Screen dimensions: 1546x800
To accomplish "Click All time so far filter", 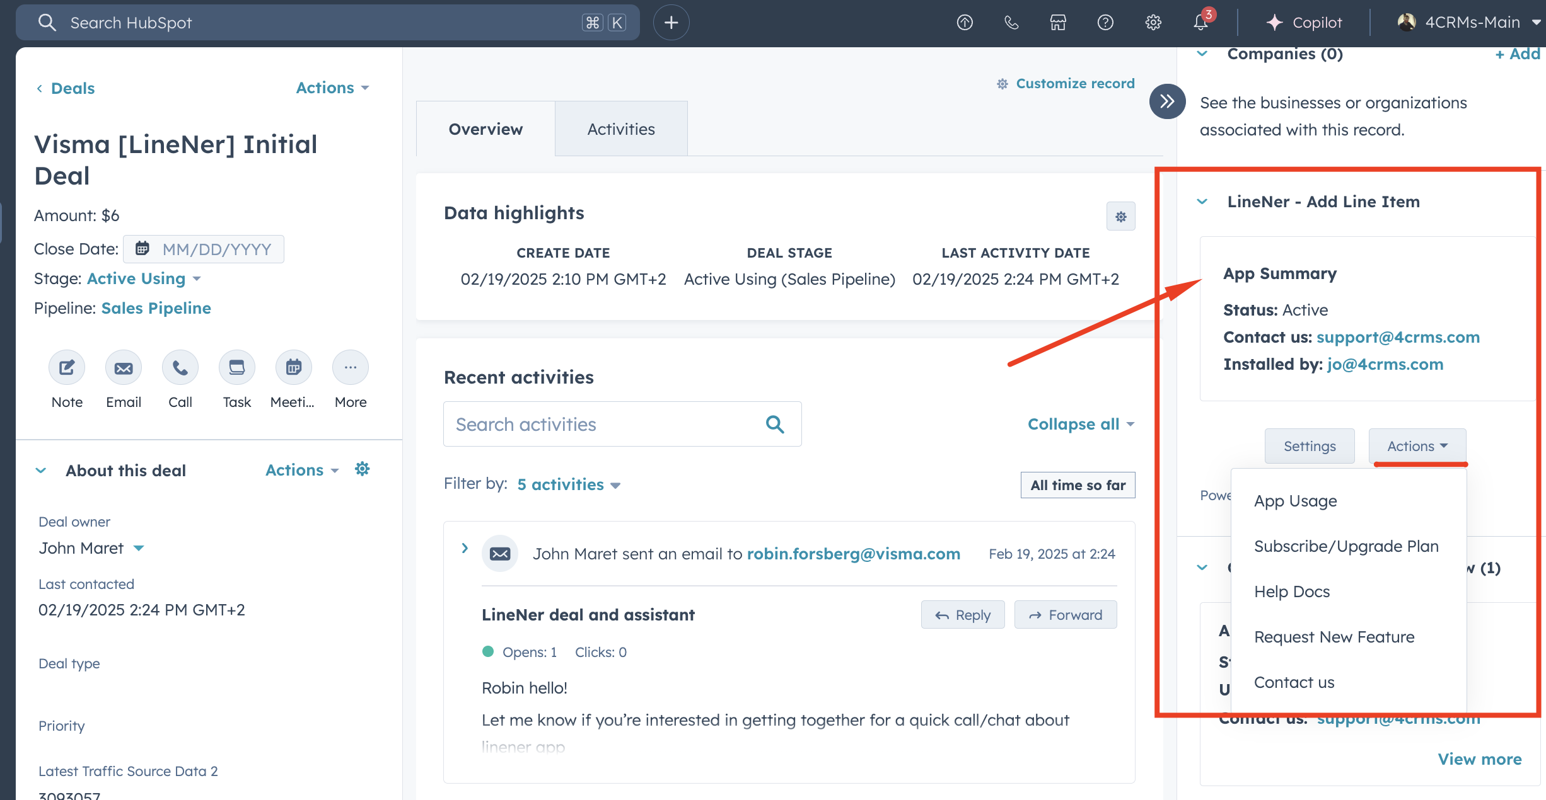I will click(x=1078, y=485).
